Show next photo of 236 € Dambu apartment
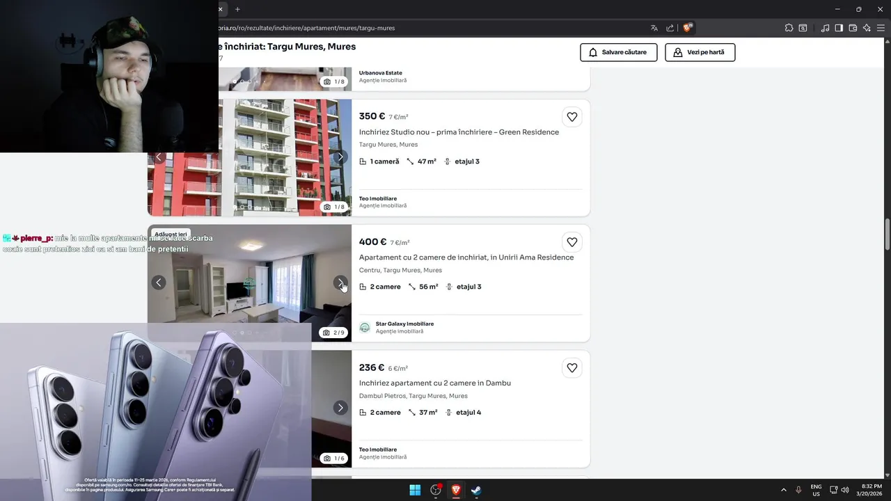Screen dimensions: 891x501 340,408
